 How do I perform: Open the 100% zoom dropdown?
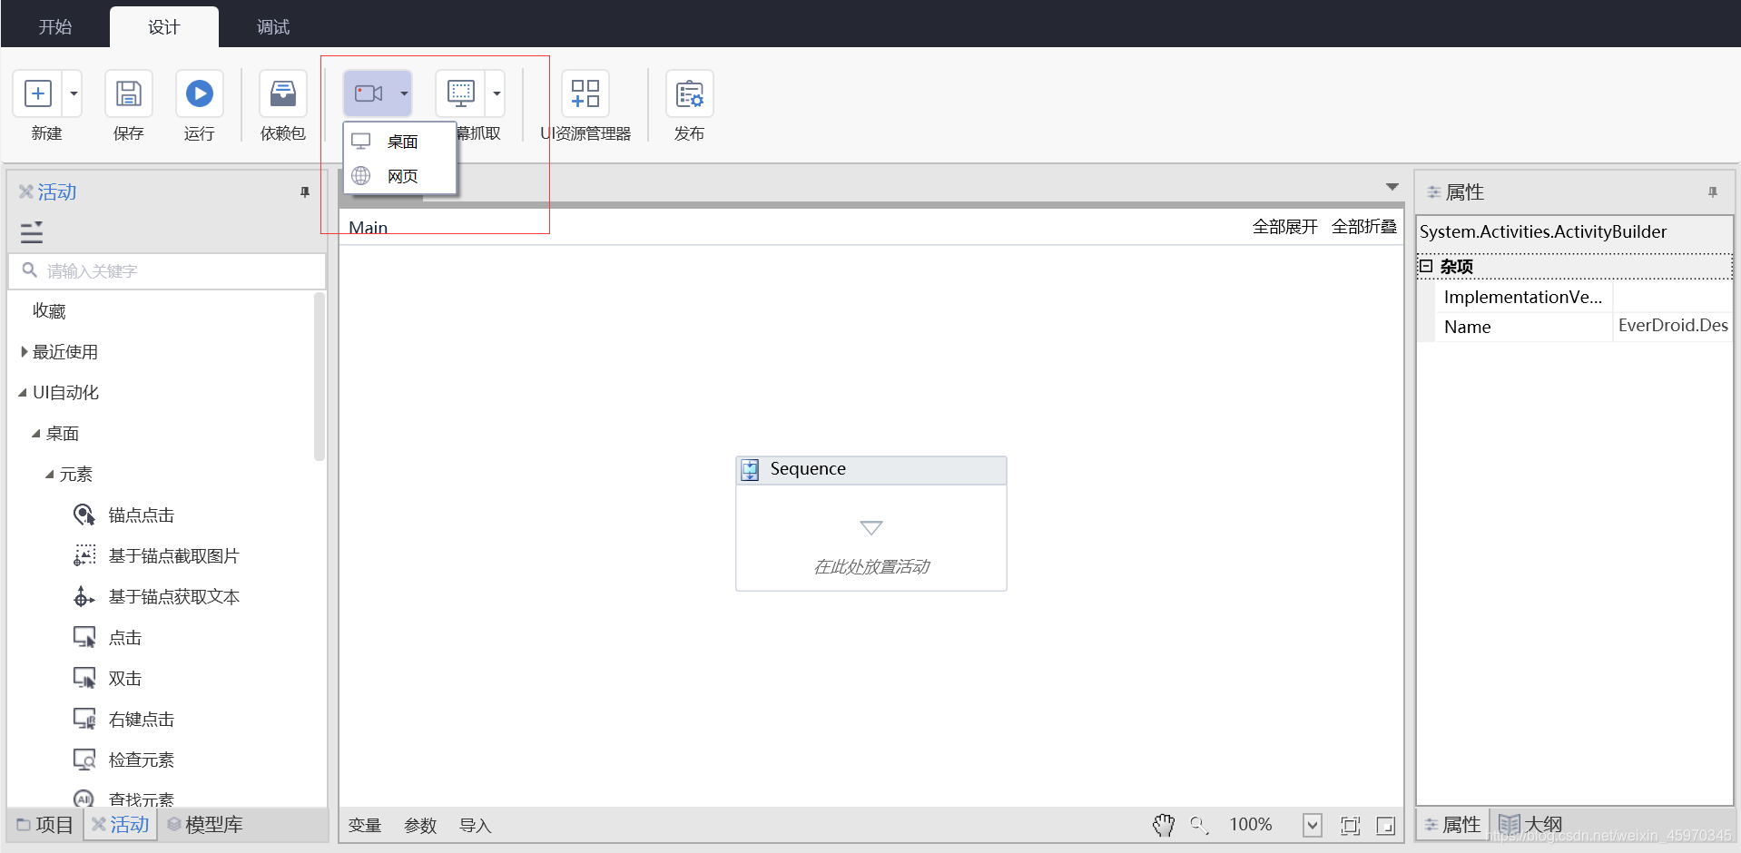pos(1313,825)
